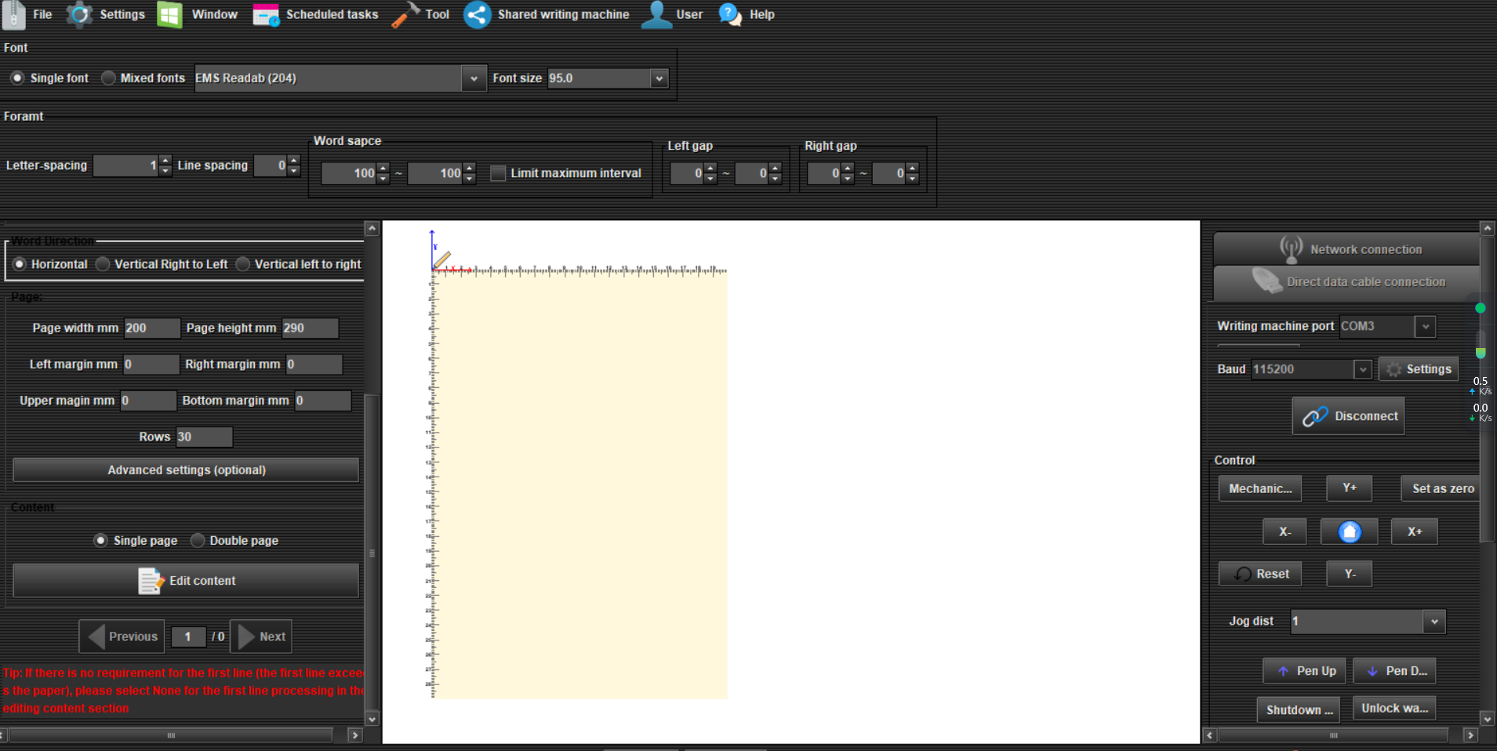Click the left panel horizontal scrollbar
Image resolution: width=1497 pixels, height=751 pixels.
(171, 735)
